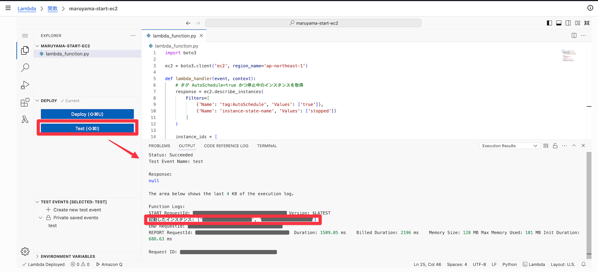Click the Deploy button
598x272 pixels.
click(x=87, y=114)
